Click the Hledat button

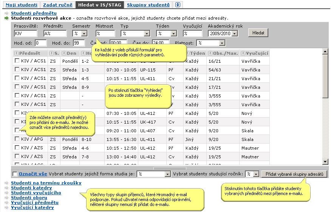[258, 33]
